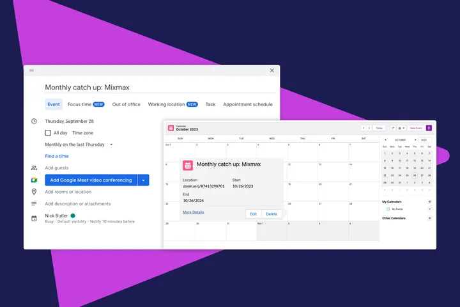Enable the All day checkbox
Viewport: 460px width, 307px height.
tap(48, 133)
